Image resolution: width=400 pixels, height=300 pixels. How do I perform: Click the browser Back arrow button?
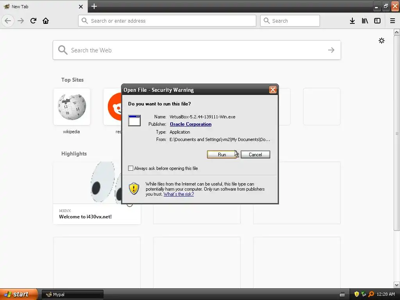coord(8,21)
